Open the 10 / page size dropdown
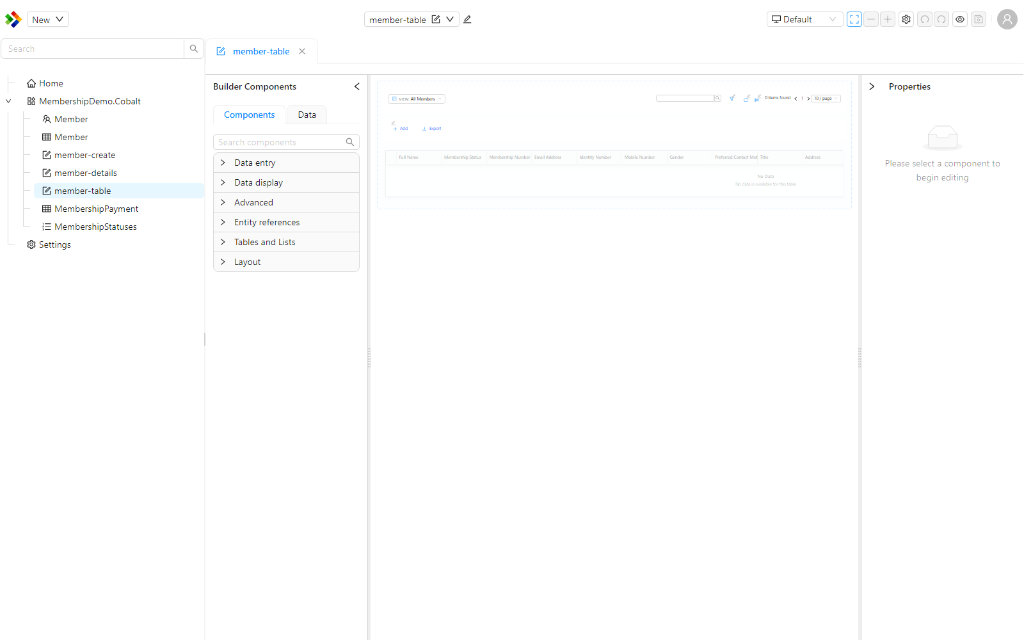This screenshot has height=640, width=1024. coord(826,99)
